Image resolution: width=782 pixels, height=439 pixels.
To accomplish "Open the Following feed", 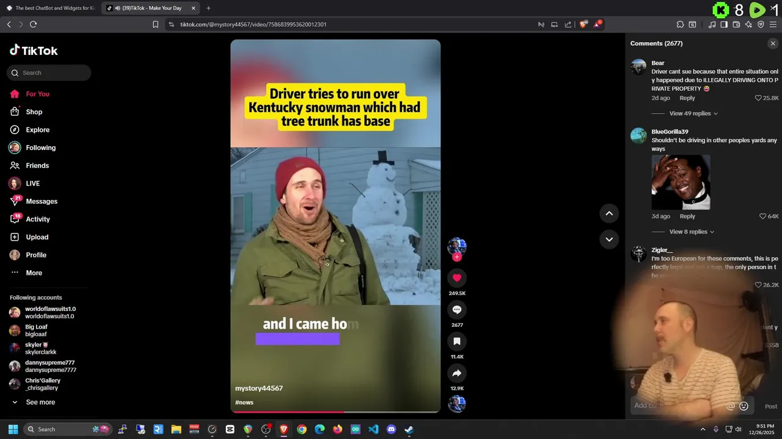I will click(x=40, y=148).
